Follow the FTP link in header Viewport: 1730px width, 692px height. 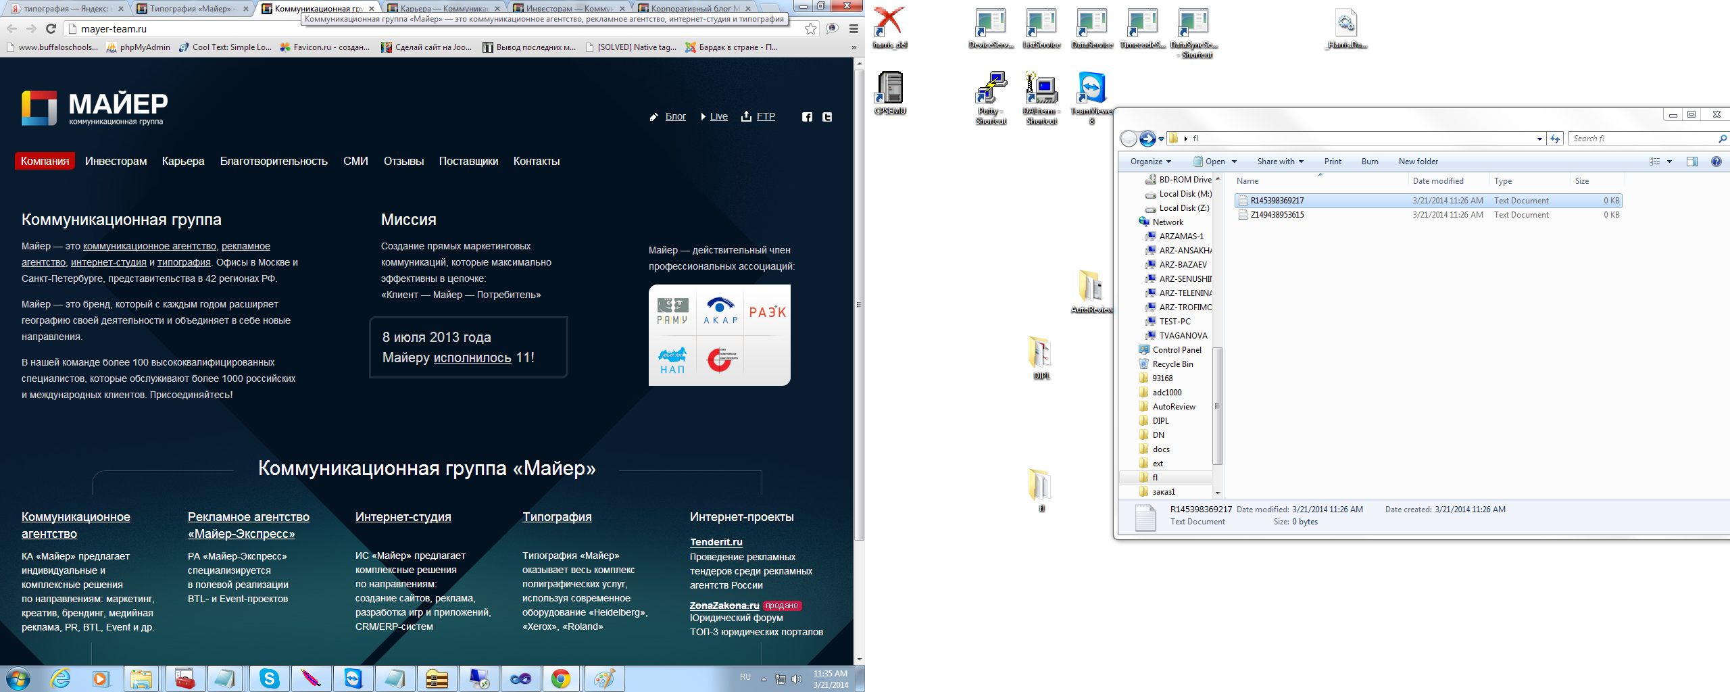(x=766, y=116)
